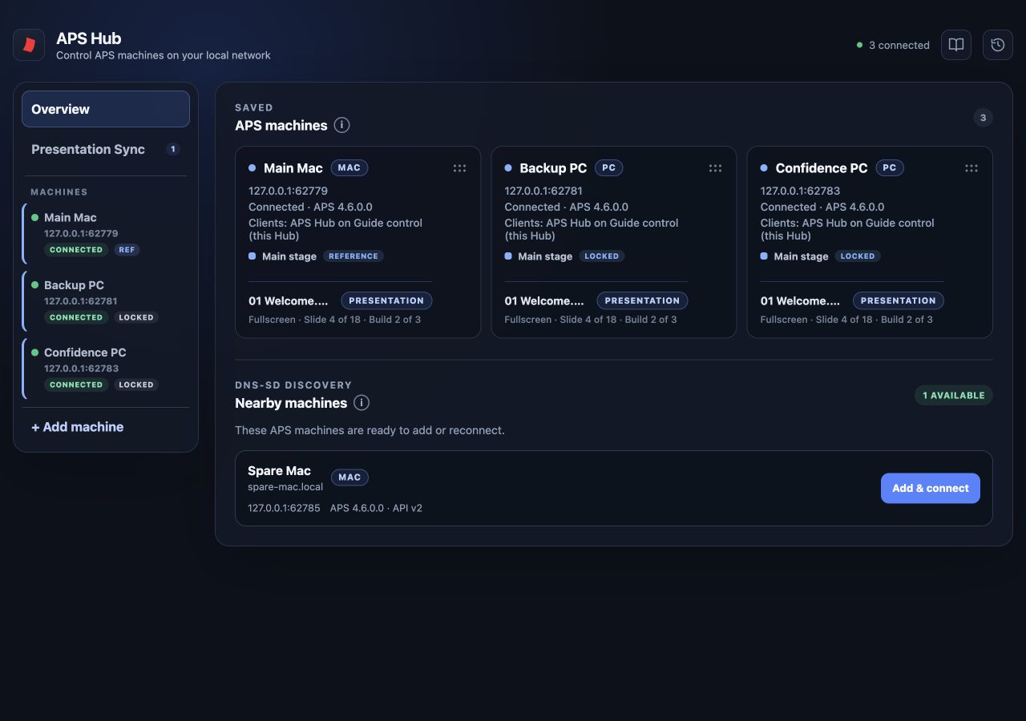Click the info icon beside APS machines

pos(341,125)
